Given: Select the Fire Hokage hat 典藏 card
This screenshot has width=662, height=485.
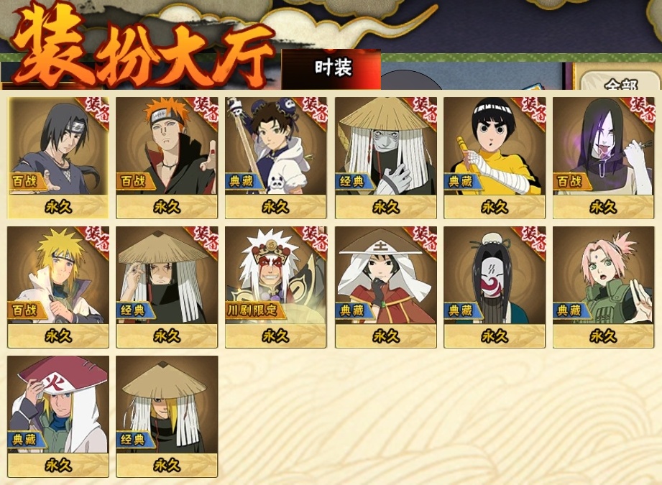Looking at the screenshot, I should click(58, 416).
